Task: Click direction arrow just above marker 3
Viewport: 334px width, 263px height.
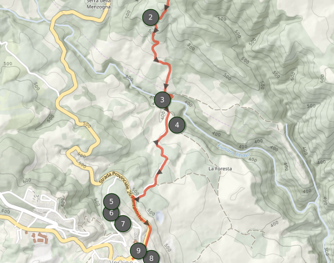Action: coord(166,87)
